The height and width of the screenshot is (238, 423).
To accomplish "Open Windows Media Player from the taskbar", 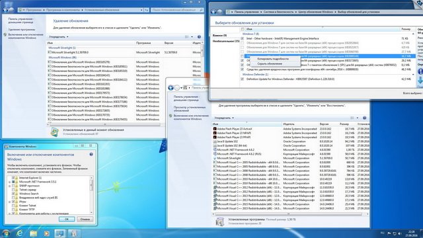I will [x=46, y=233].
